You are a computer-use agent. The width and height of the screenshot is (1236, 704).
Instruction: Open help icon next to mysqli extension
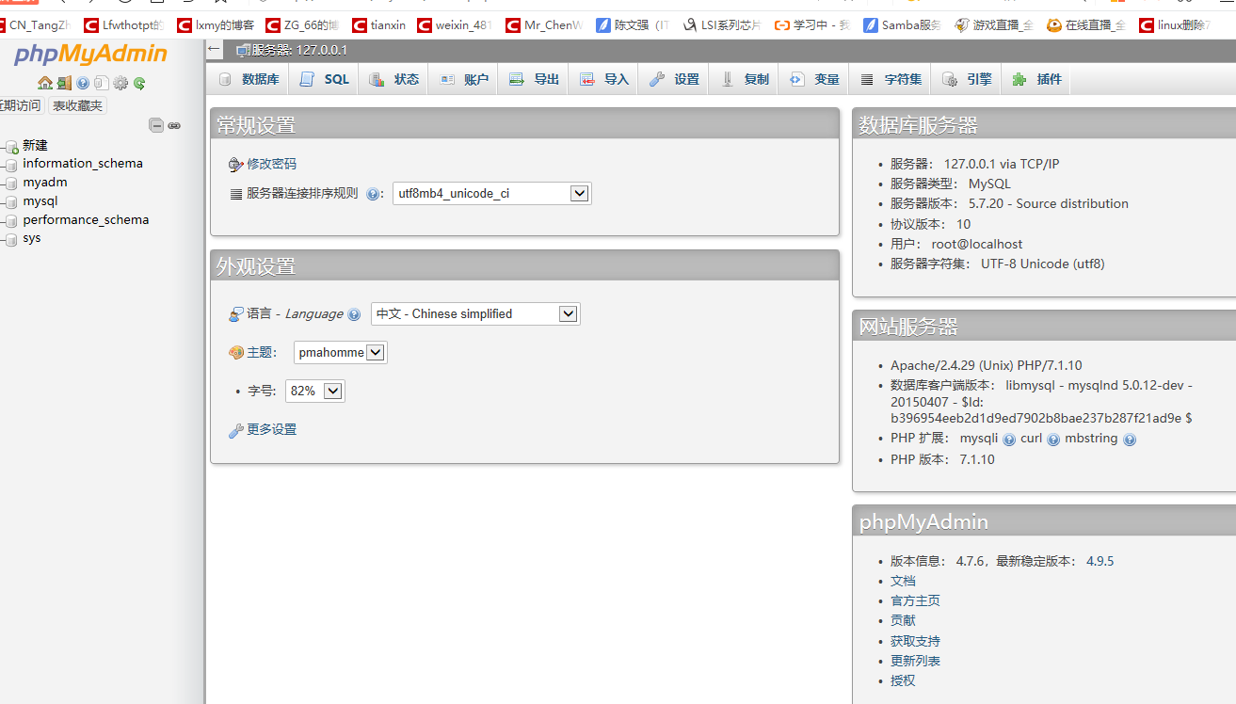(x=1009, y=440)
